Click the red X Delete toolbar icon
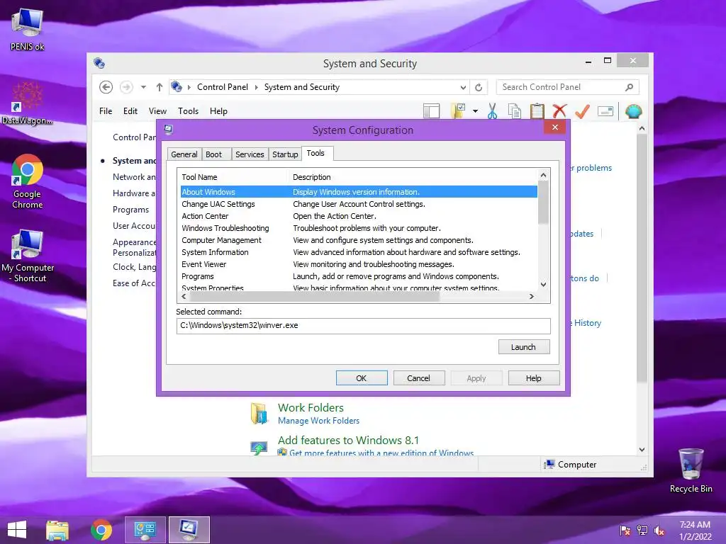The width and height of the screenshot is (726, 544). 559,111
